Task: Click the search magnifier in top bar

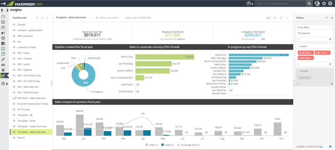Action: tap(309, 4)
